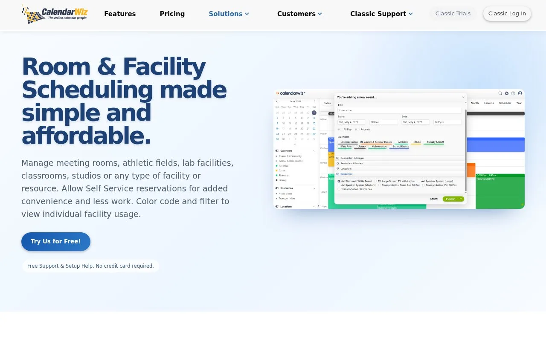Click Cancel in the new event dialog
The width and height of the screenshot is (546, 341).
[x=434, y=199]
